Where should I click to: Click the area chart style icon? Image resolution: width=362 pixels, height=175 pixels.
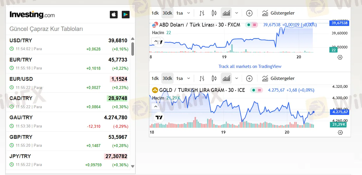pos(226,13)
